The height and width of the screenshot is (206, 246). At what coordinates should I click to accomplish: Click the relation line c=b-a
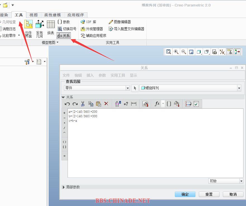click(73, 121)
